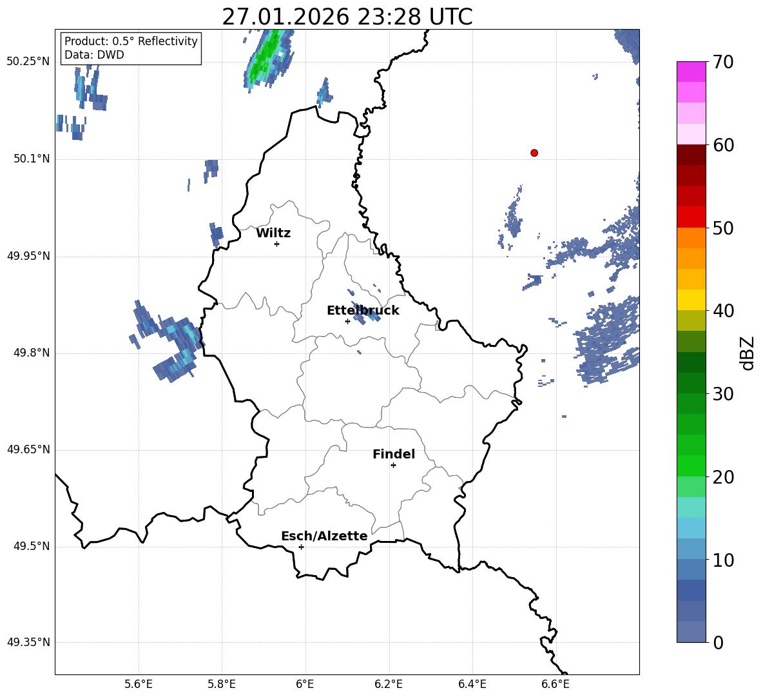Click the 50.25°N latitude label
763x697 pixels.
coord(28,62)
